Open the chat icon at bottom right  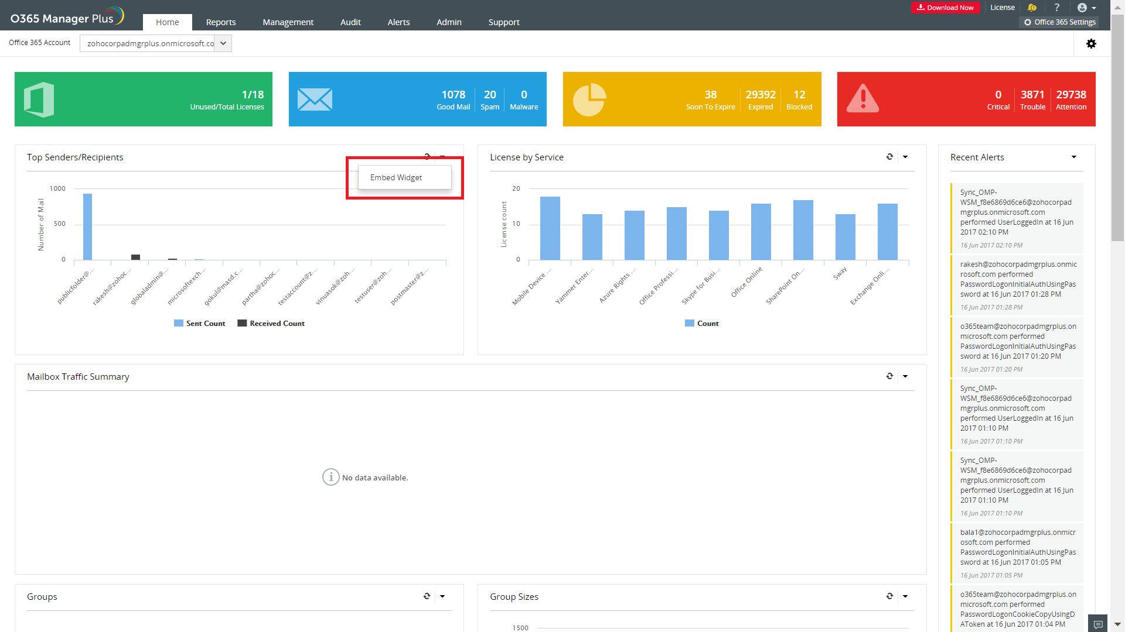click(1098, 624)
